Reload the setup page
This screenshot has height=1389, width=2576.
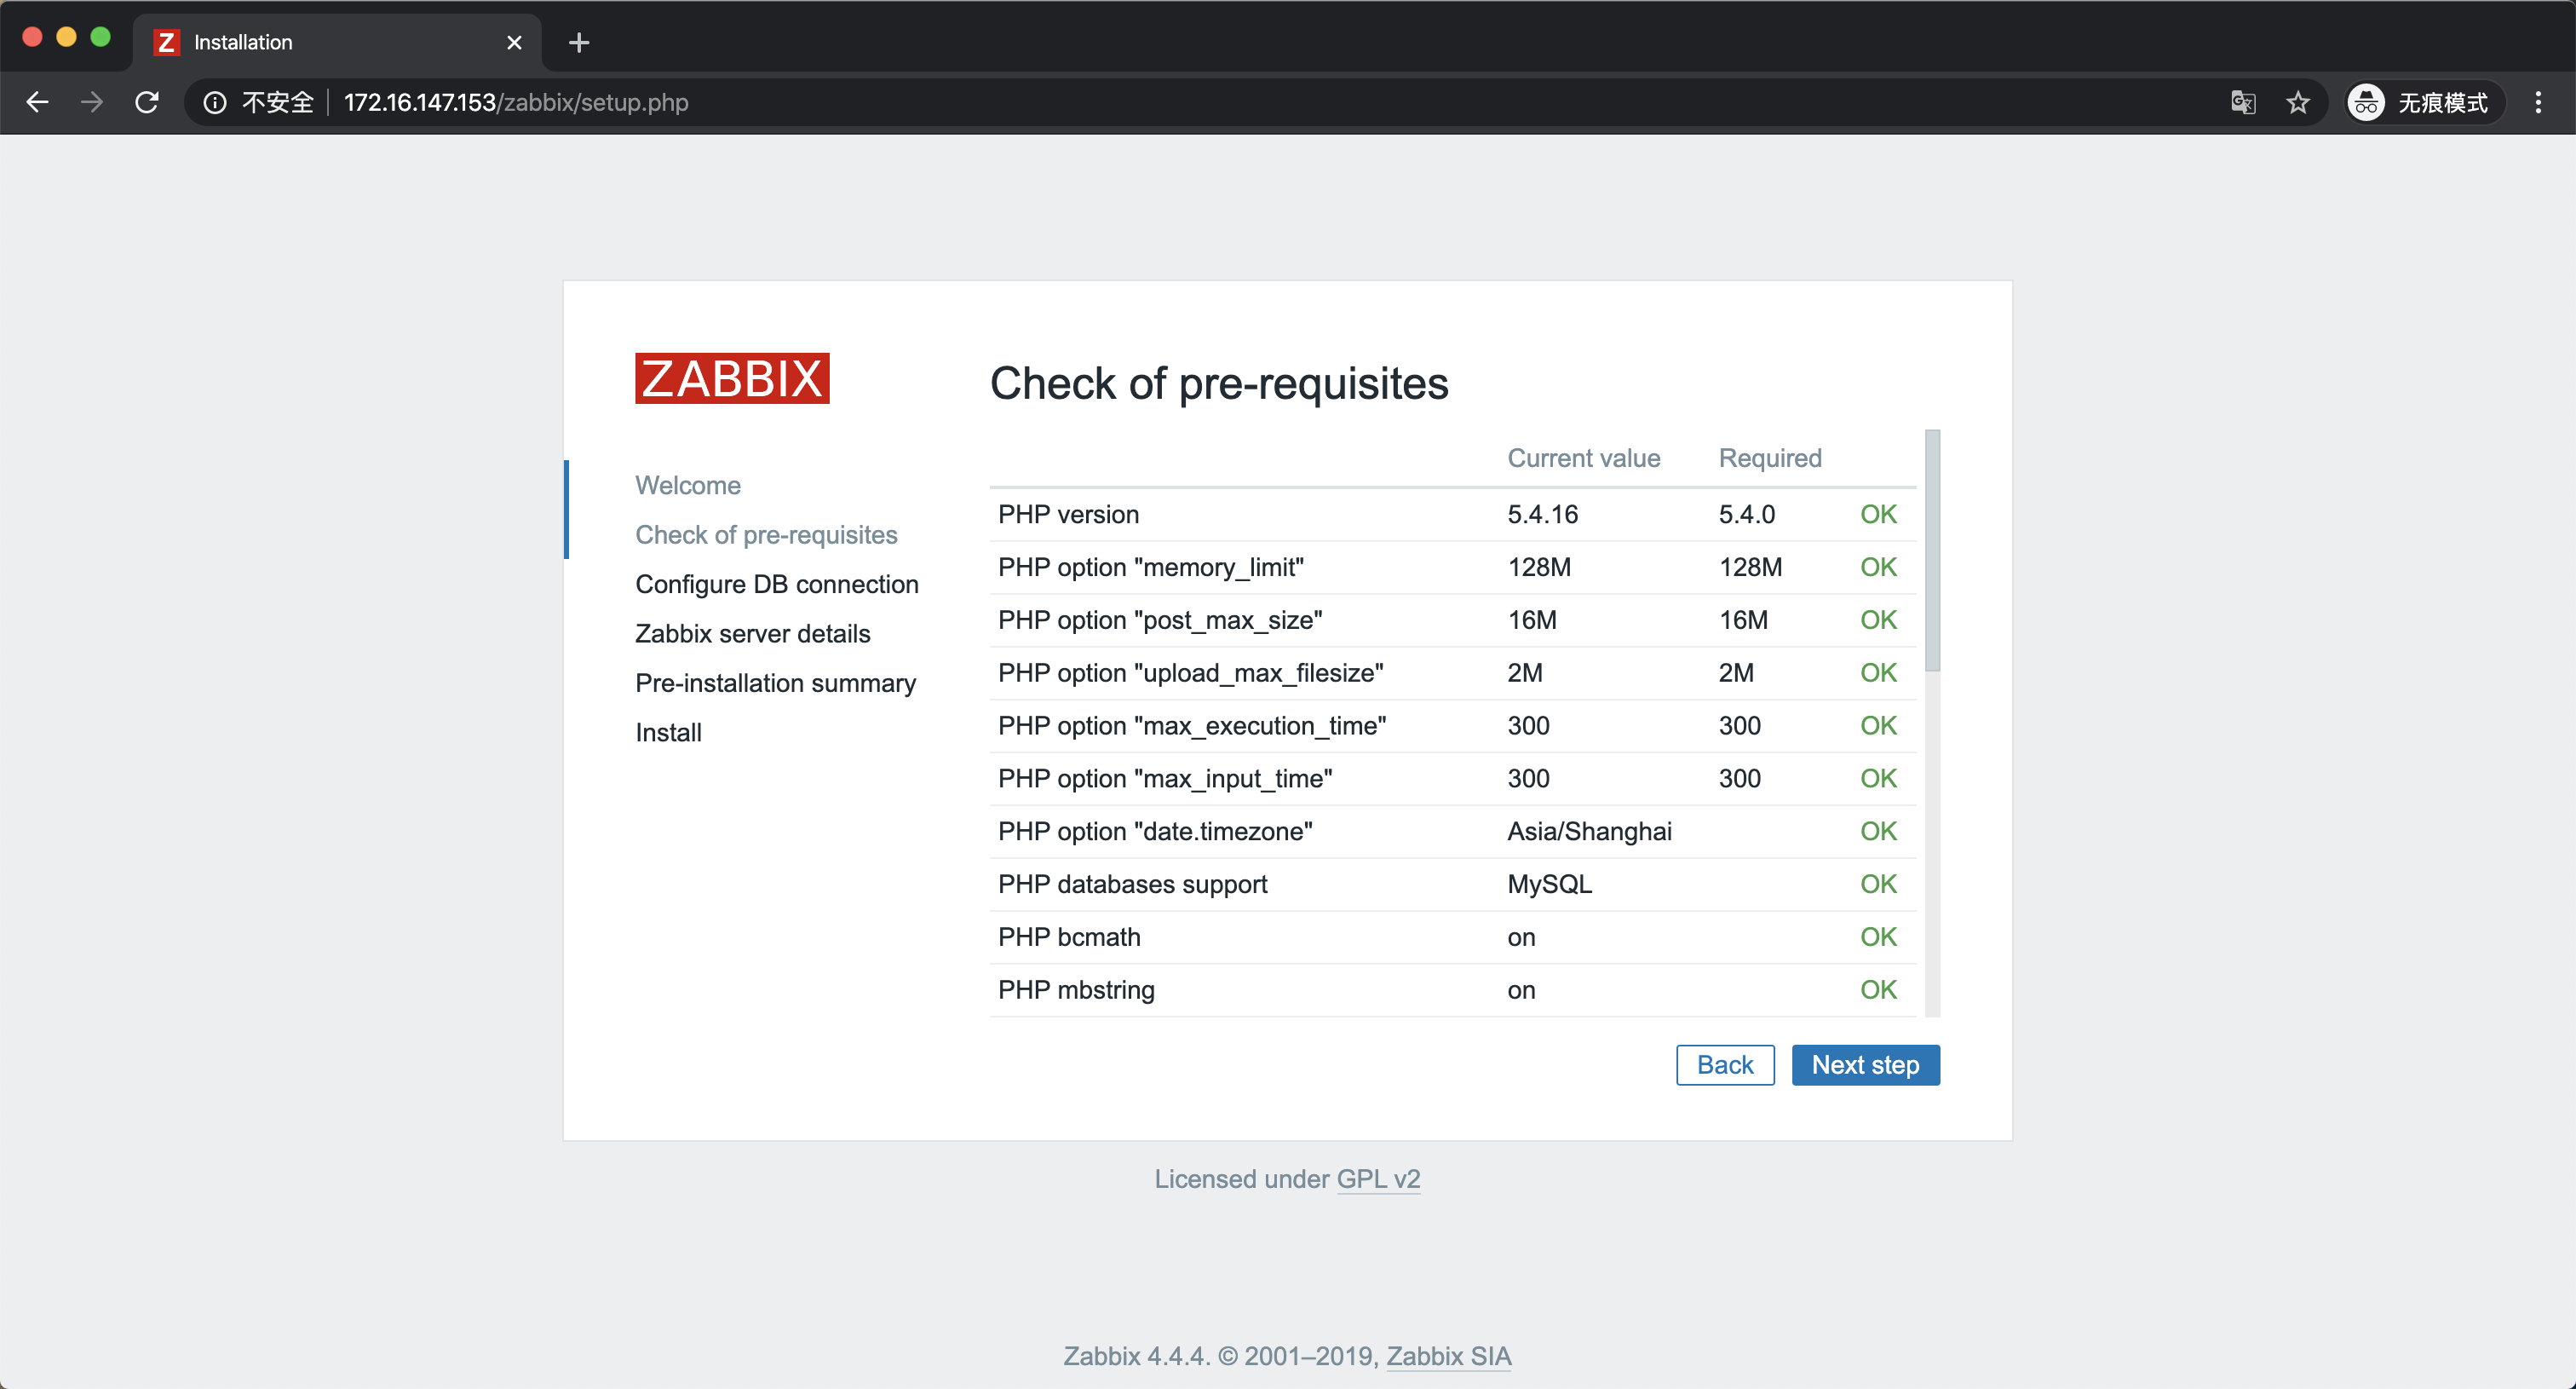coord(147,102)
